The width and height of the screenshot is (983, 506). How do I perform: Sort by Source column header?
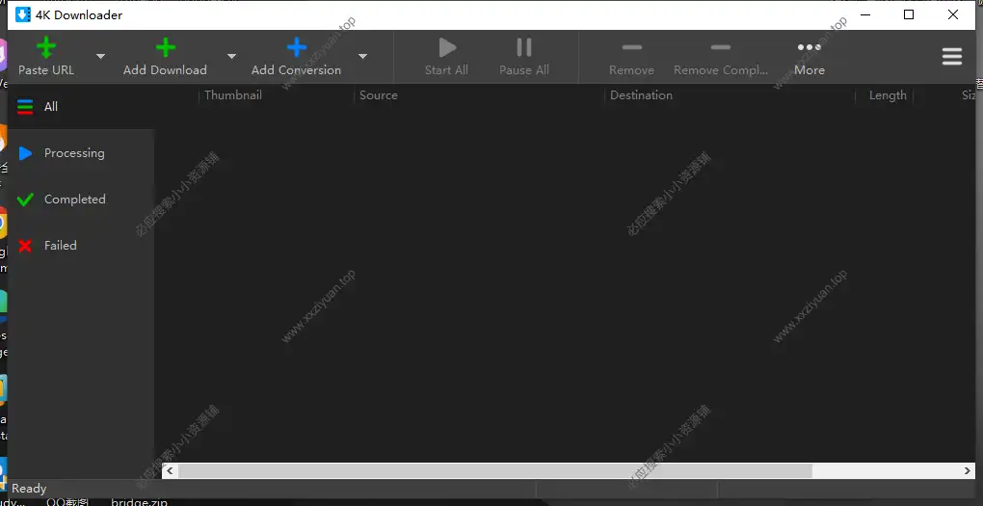pos(378,95)
